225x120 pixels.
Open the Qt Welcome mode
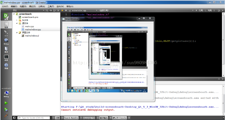tap(6, 16)
